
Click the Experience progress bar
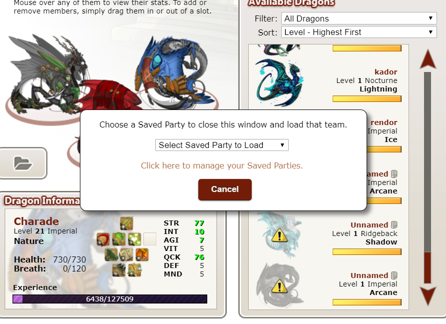110,299
